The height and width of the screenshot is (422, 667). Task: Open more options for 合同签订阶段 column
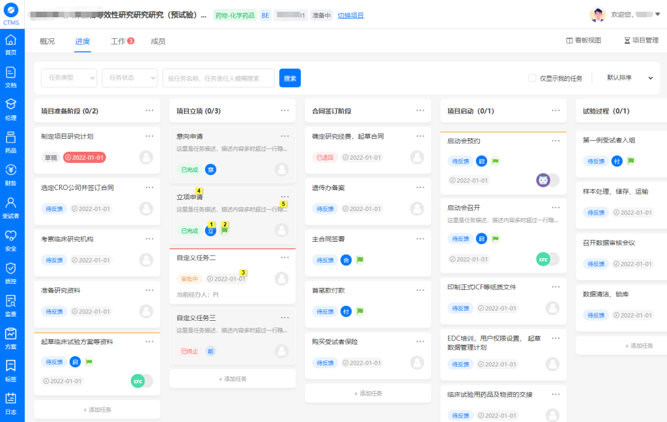point(421,110)
